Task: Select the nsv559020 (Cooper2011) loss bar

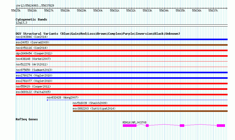Action: (x=121, y=89)
